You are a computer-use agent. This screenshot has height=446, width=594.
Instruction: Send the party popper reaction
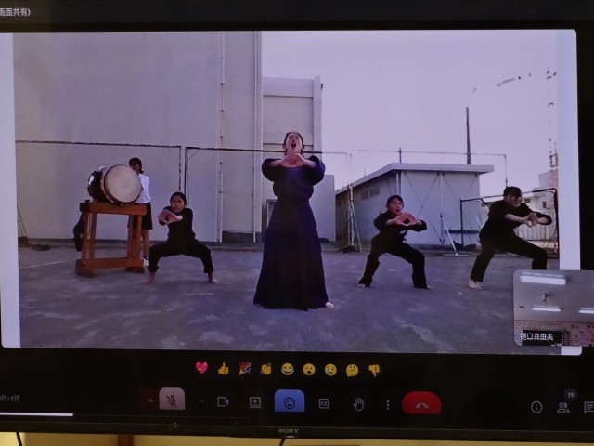point(245,369)
